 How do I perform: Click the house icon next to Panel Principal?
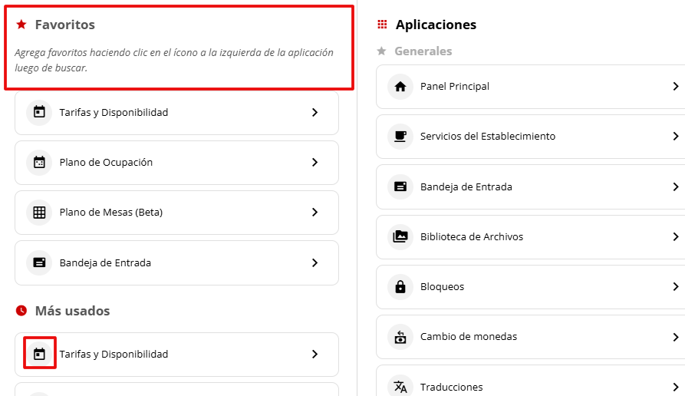(x=400, y=87)
